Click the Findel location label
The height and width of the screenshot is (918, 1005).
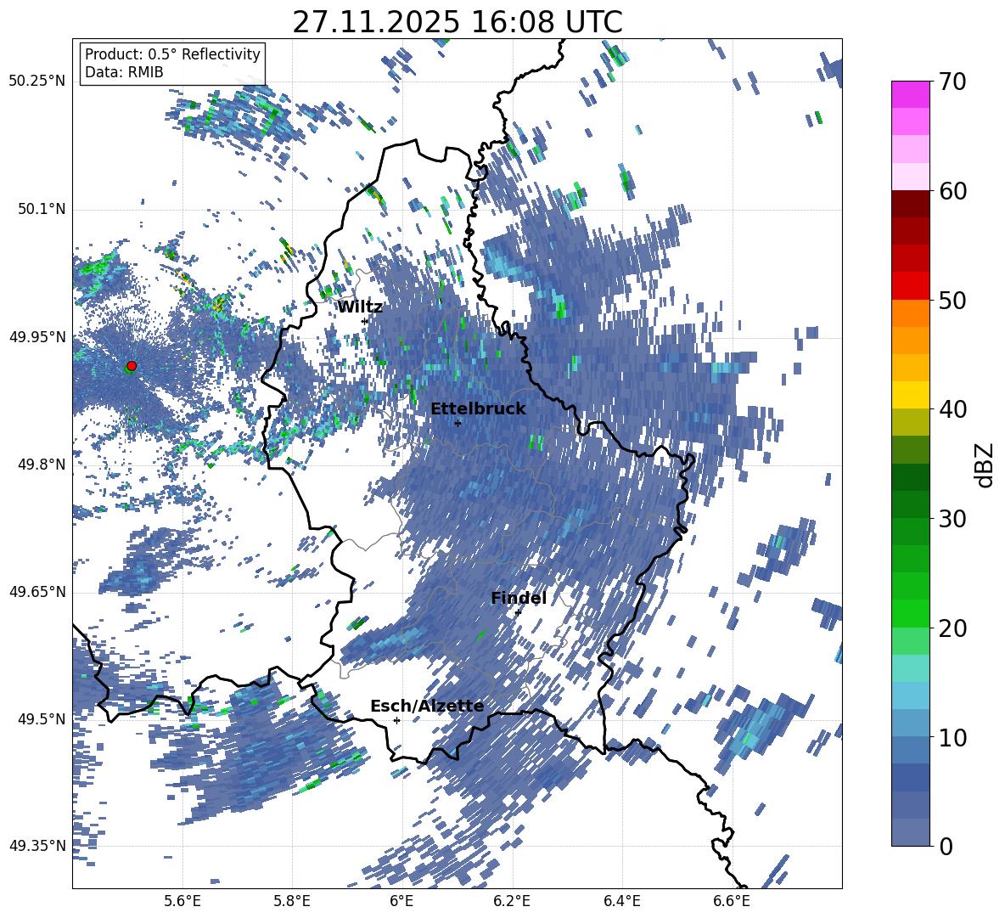pos(519,598)
